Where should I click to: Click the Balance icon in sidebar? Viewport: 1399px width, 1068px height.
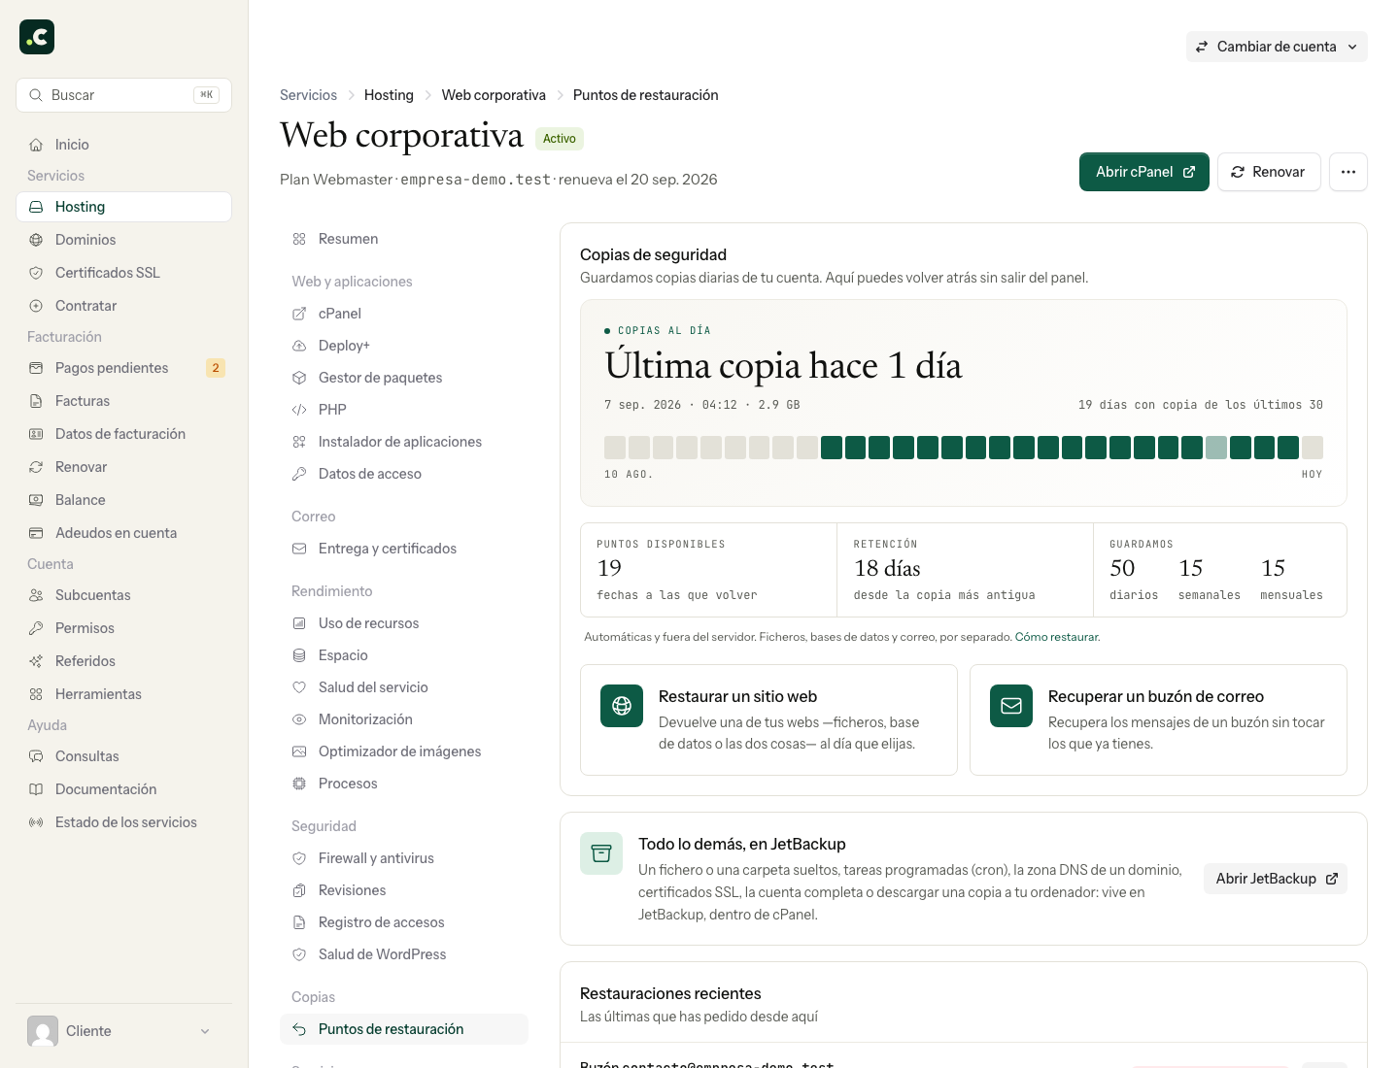[x=36, y=500]
